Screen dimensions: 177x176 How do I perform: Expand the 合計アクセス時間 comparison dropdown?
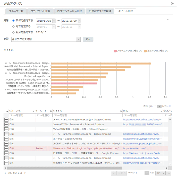78,39
